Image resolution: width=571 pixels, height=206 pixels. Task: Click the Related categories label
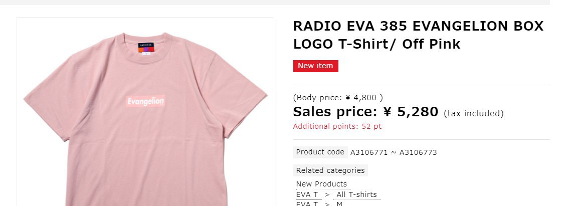(330, 170)
